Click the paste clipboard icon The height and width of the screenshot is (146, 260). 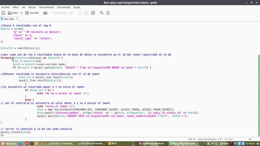93,13
